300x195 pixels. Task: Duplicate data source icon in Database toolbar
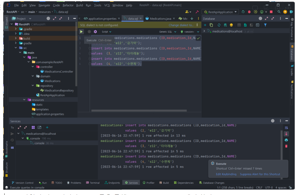211,25
